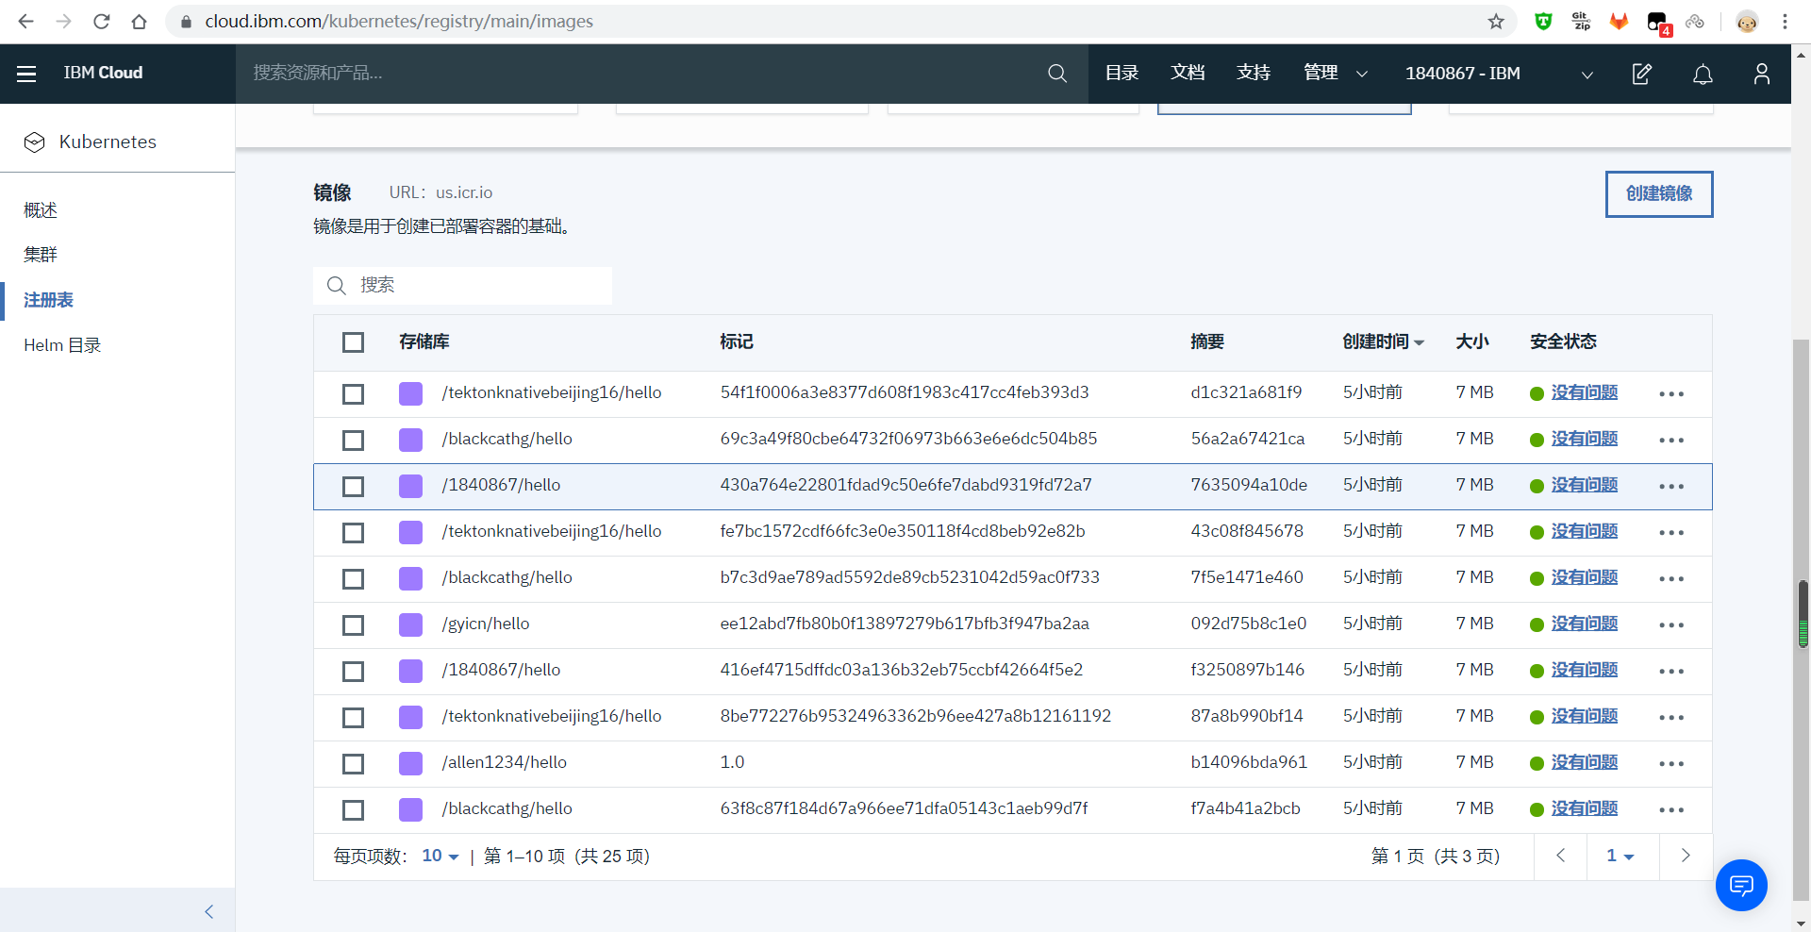This screenshot has width=1811, height=932.
Task: Go to next page with right arrow
Action: tap(1686, 856)
